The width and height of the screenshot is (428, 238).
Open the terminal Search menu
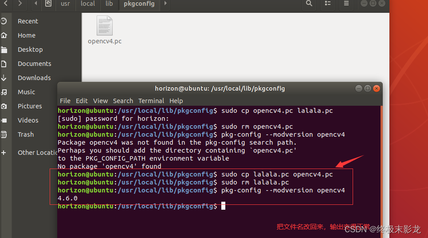123,101
